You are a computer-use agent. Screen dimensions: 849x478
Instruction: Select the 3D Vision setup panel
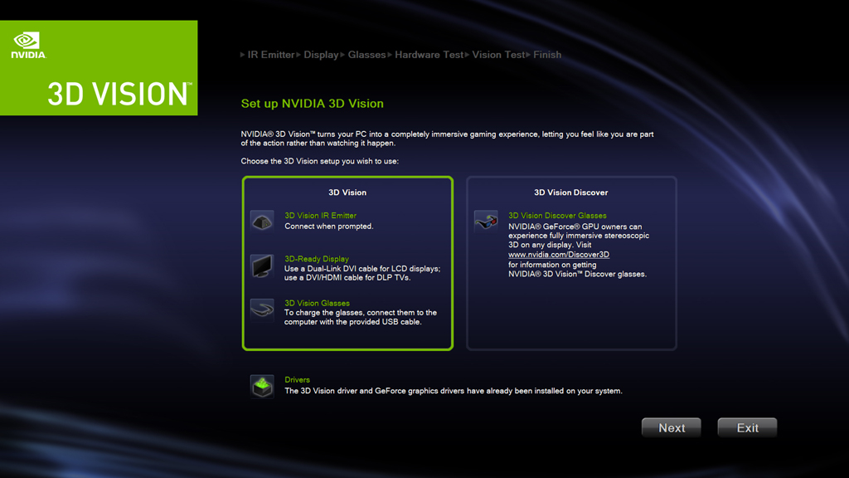(x=347, y=263)
